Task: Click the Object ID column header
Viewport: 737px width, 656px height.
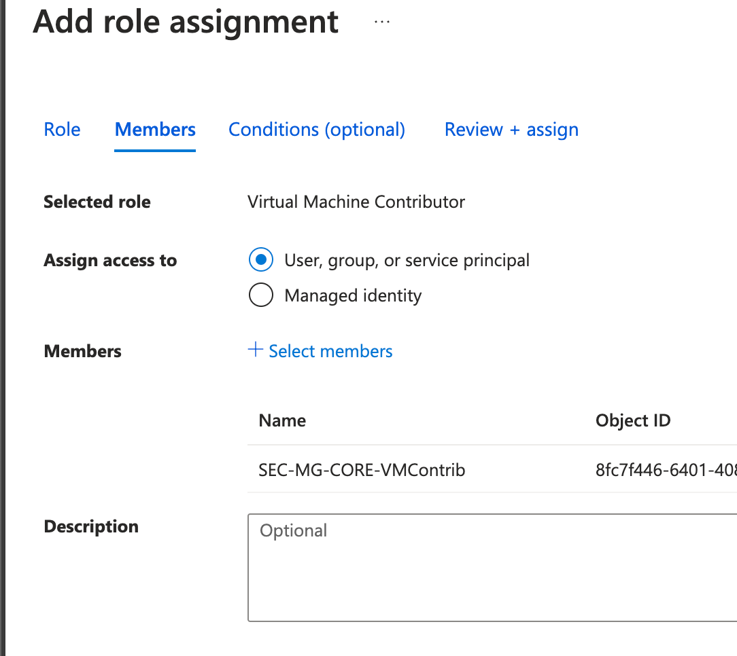Action: (633, 420)
